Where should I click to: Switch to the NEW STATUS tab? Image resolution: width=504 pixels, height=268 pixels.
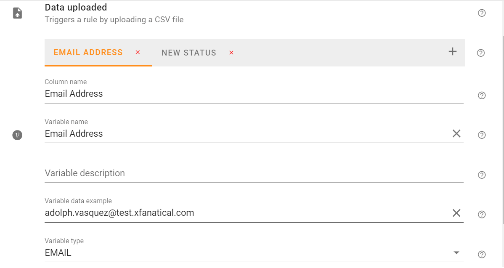pos(188,53)
